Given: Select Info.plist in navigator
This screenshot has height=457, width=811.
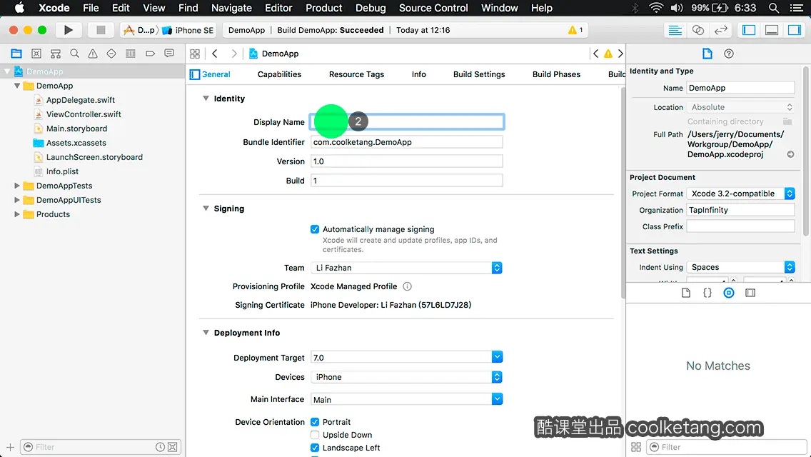Looking at the screenshot, I should click(62, 171).
